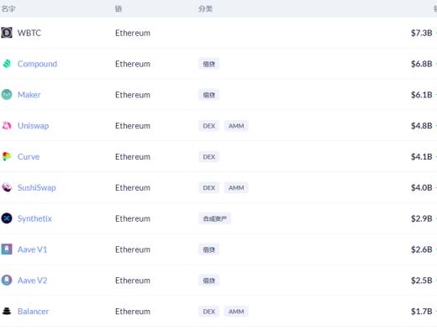
Task: Click the Maker teal logo icon
Action: 7,95
